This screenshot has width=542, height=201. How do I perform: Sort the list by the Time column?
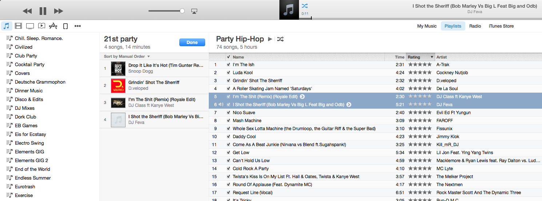pos(395,57)
